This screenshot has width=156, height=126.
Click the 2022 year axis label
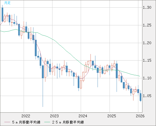click(x=26, y=116)
